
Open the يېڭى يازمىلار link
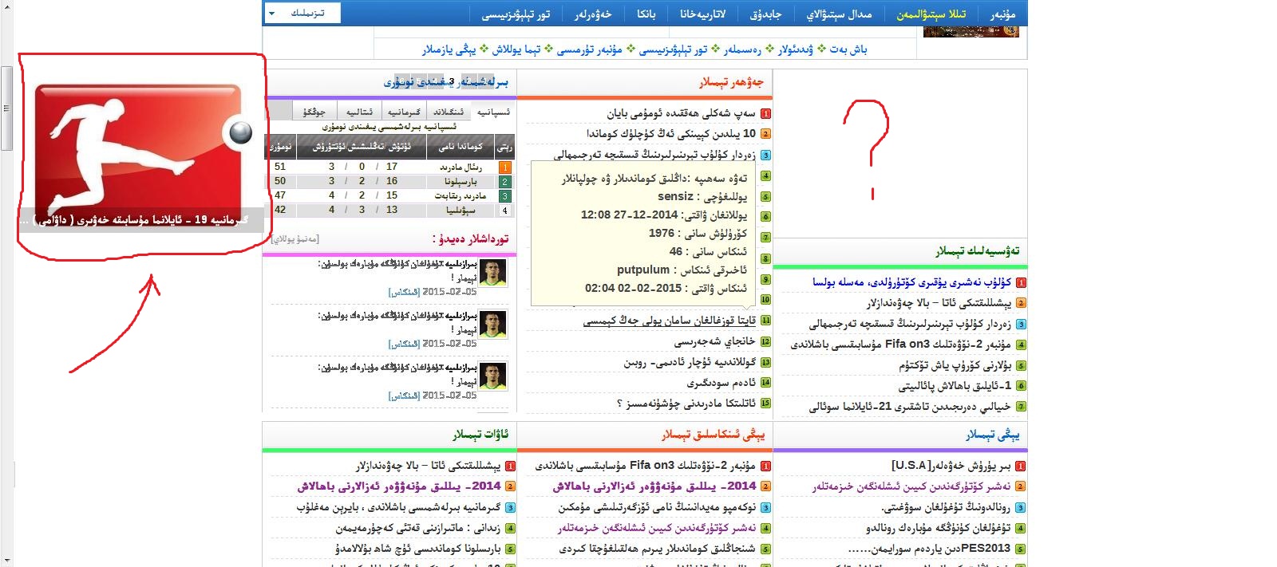tap(449, 49)
